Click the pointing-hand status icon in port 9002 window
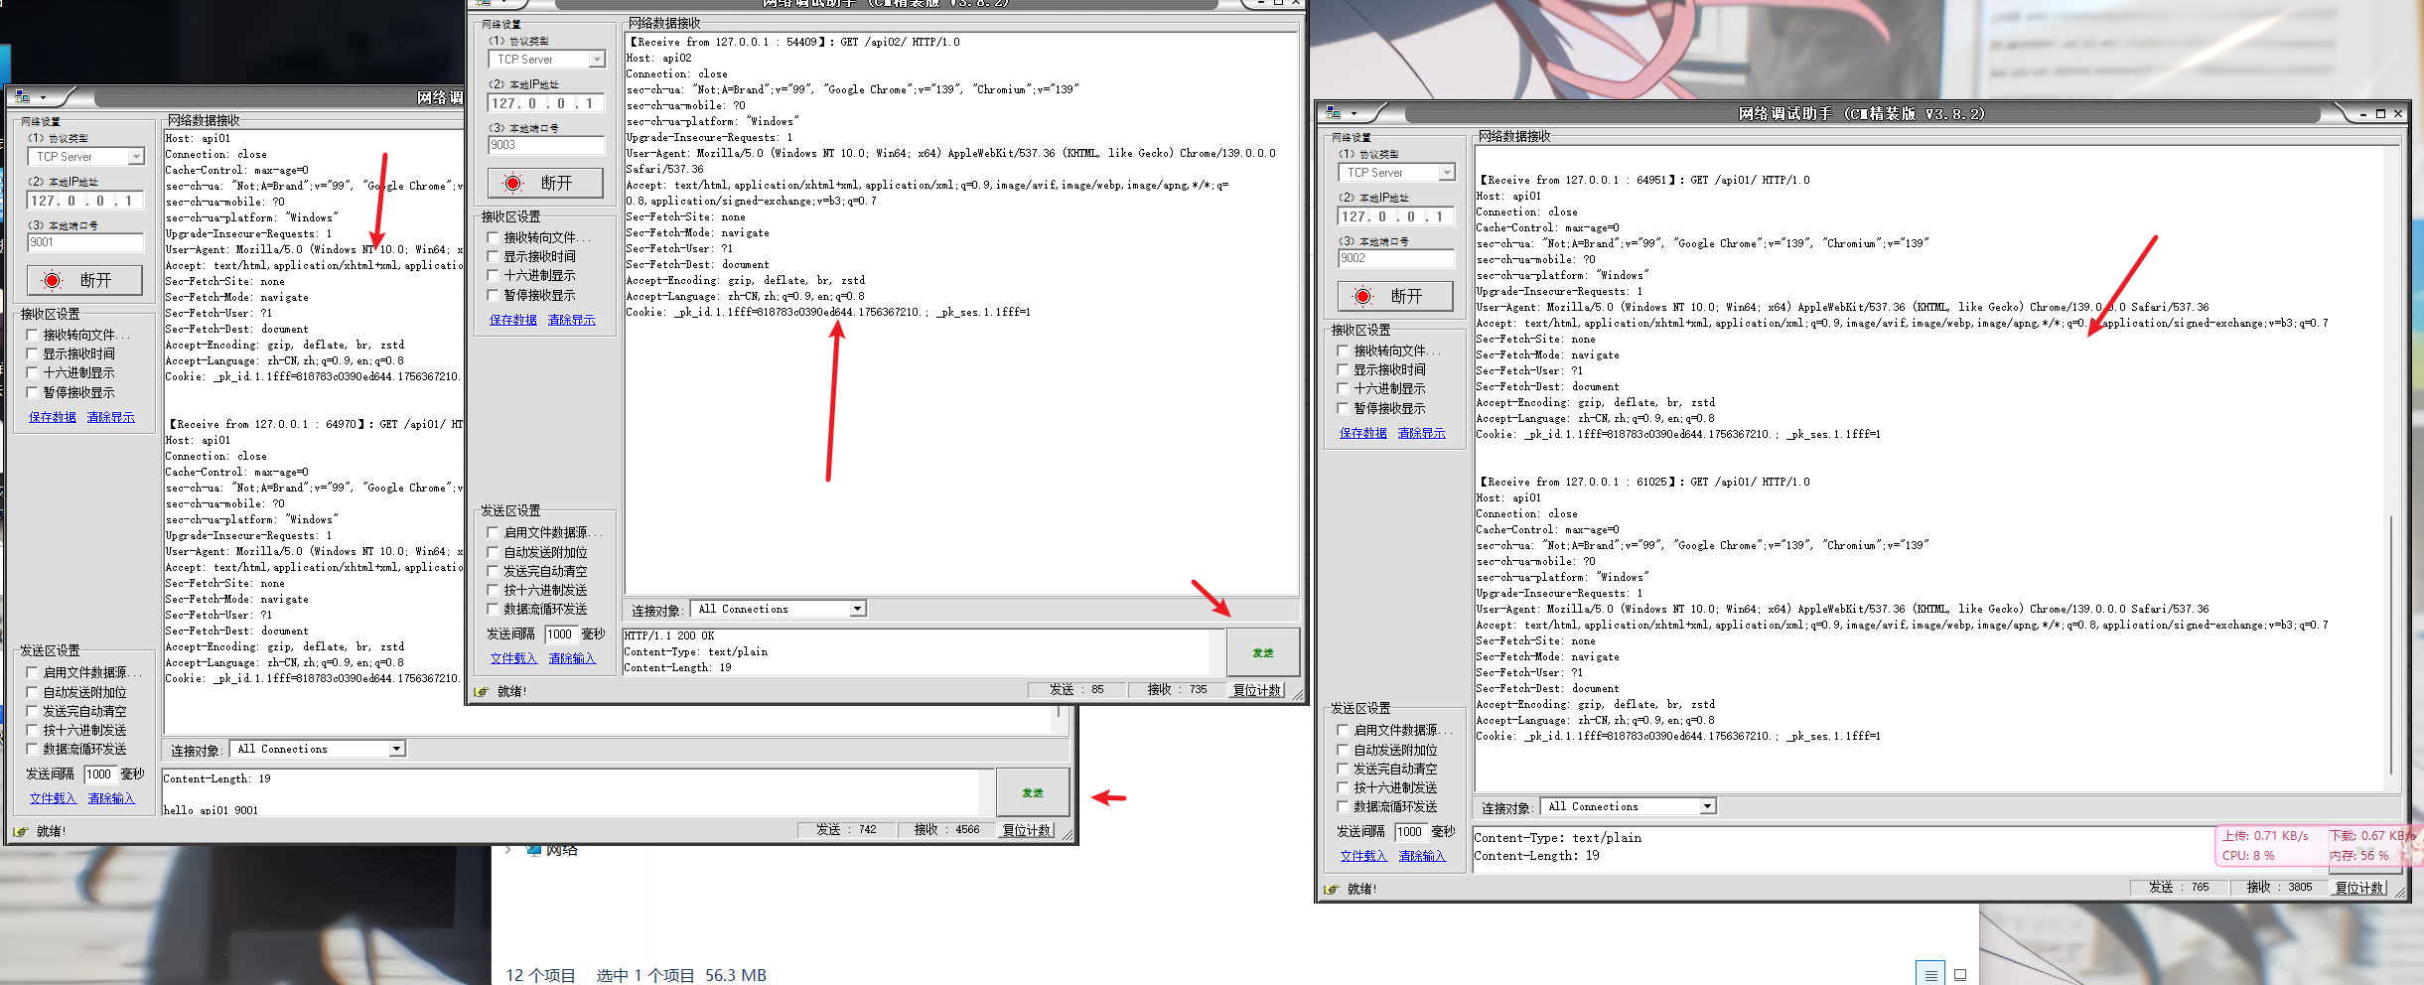The height and width of the screenshot is (985, 2424). coord(1331,889)
